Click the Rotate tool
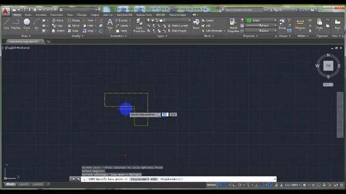This screenshot has height=194, width=346. point(74,20)
